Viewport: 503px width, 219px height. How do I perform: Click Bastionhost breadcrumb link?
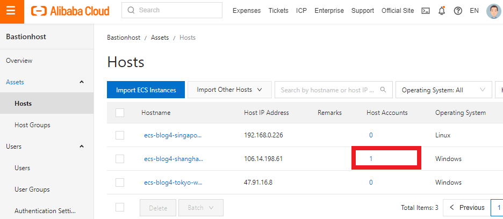pyautogui.click(x=124, y=38)
